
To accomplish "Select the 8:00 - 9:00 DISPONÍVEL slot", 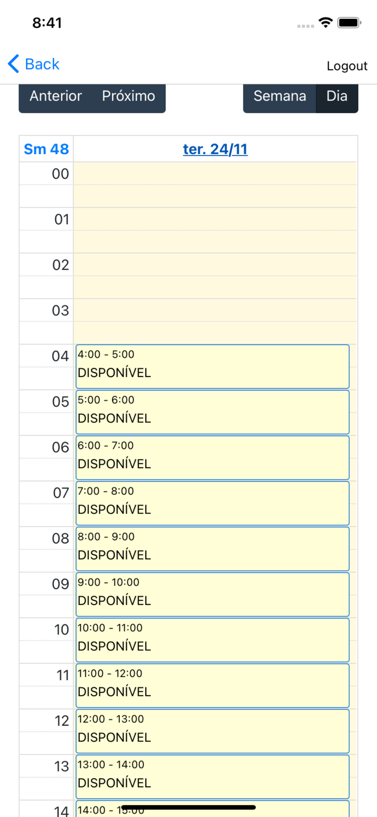I will coord(212,549).
